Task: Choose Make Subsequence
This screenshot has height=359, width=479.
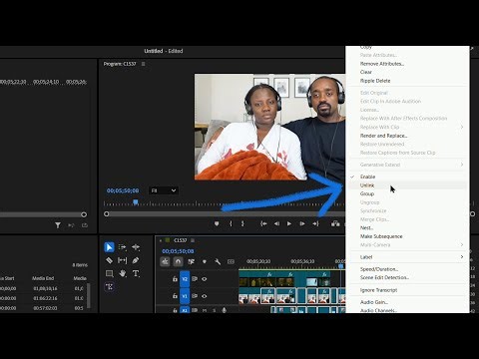Action: [x=406, y=236]
